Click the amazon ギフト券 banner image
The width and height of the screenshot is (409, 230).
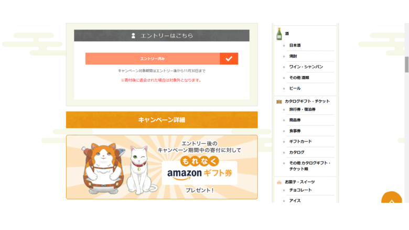(x=162, y=167)
